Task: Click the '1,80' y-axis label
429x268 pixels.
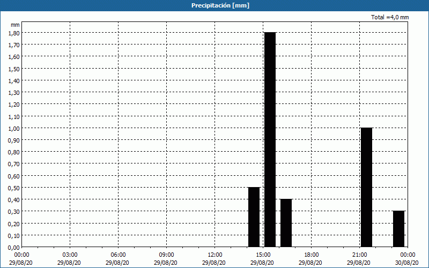Action: coord(14,33)
